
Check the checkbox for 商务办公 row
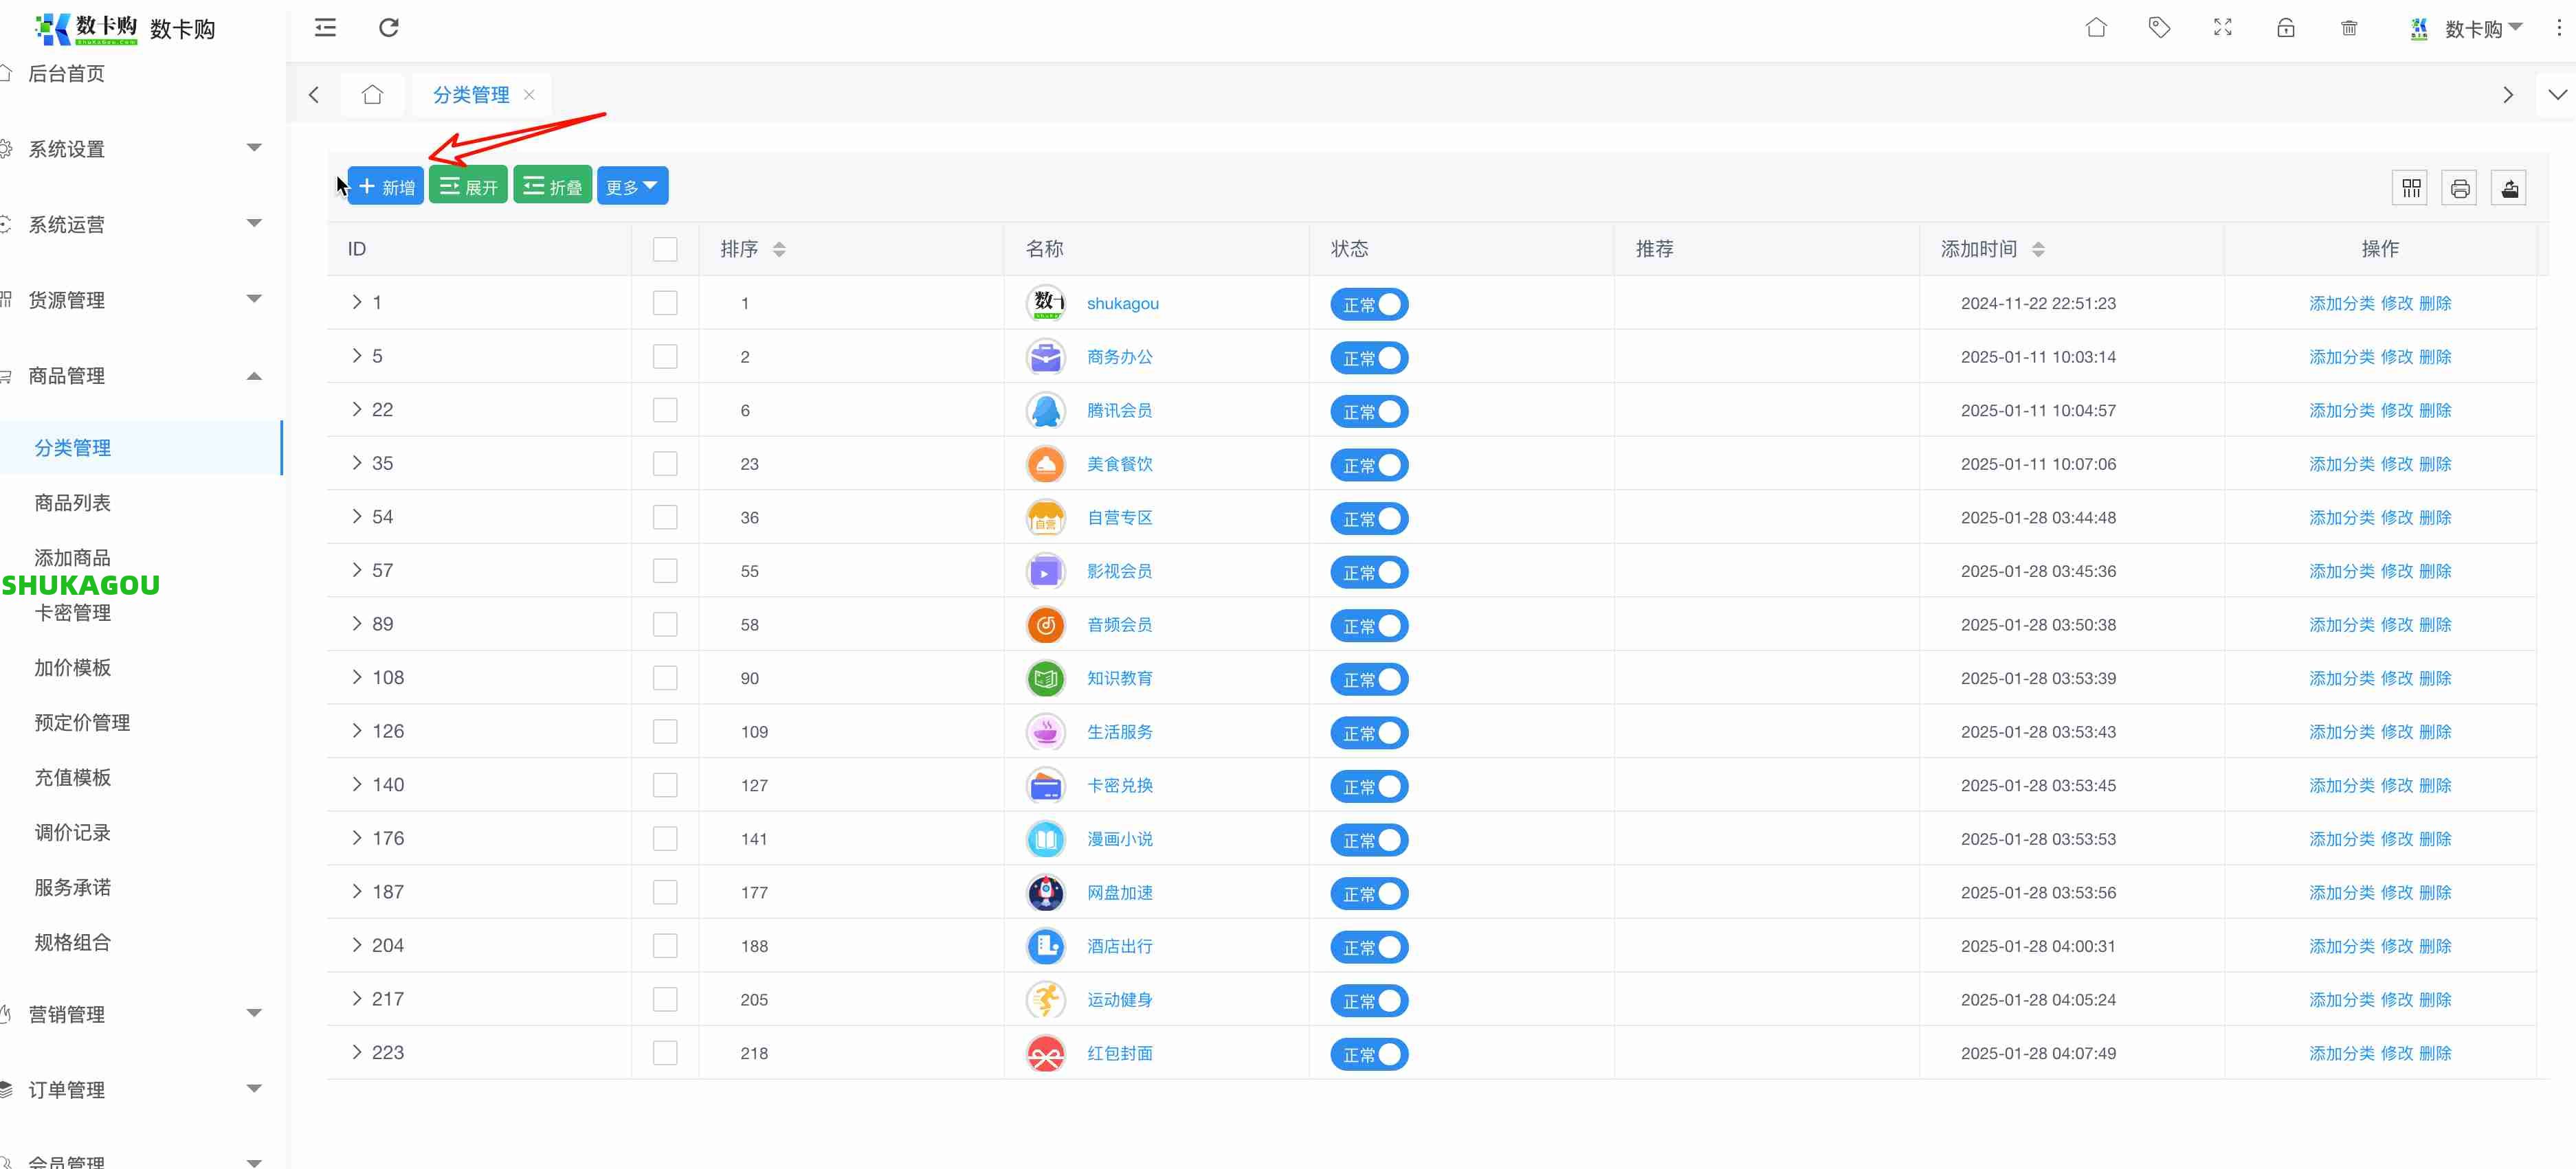[665, 356]
